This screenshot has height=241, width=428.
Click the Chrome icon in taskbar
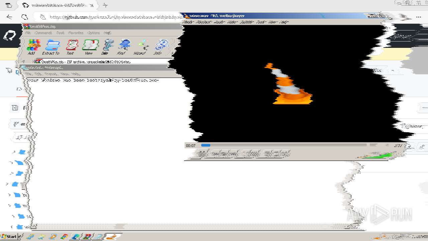pos(64,237)
